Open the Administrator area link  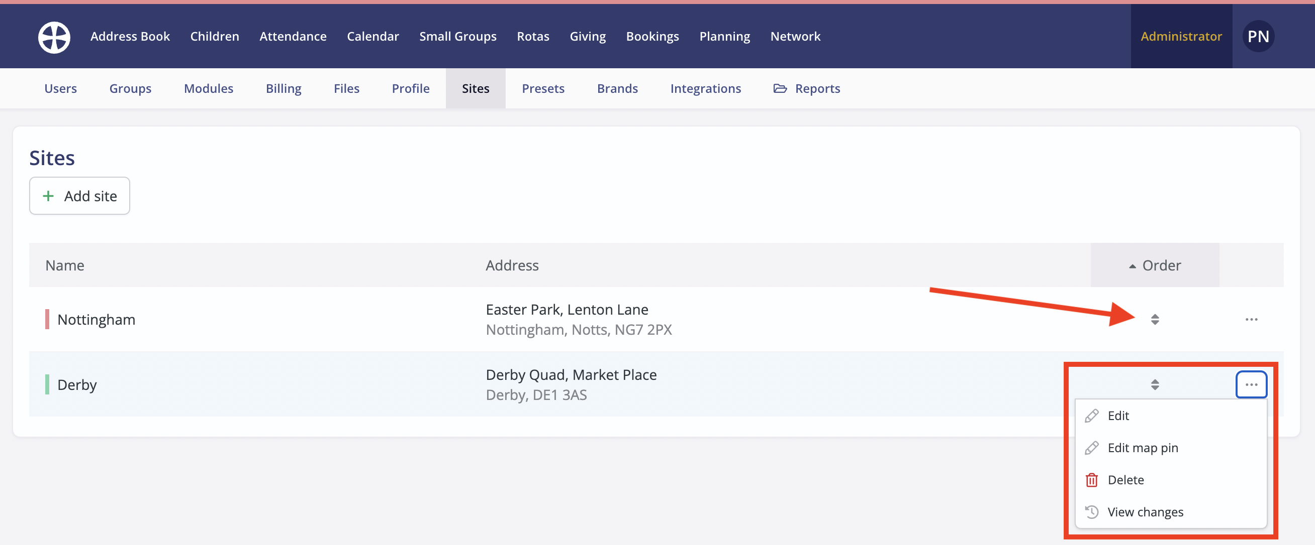point(1181,37)
